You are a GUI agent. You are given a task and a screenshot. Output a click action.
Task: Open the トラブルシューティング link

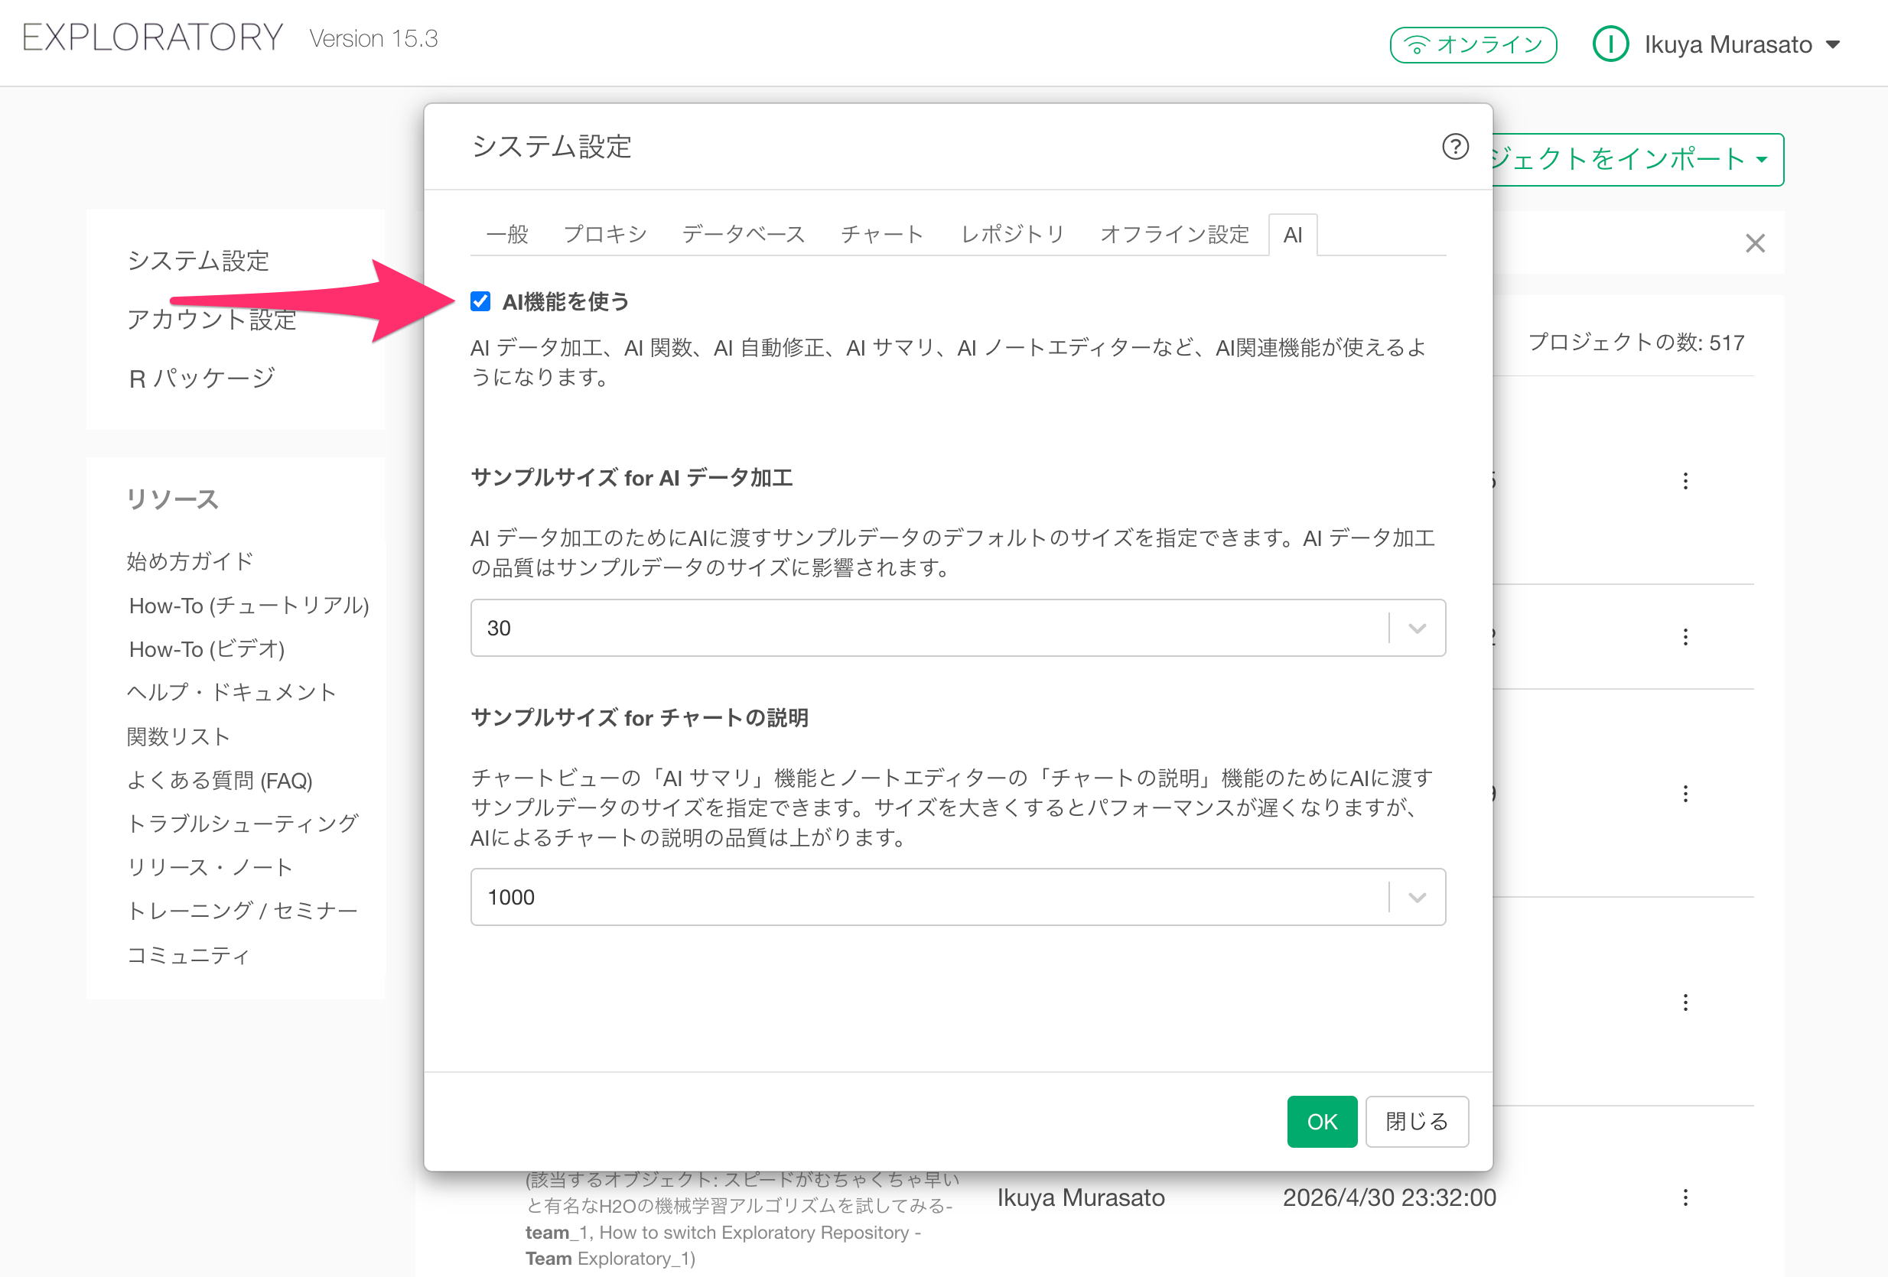242,824
